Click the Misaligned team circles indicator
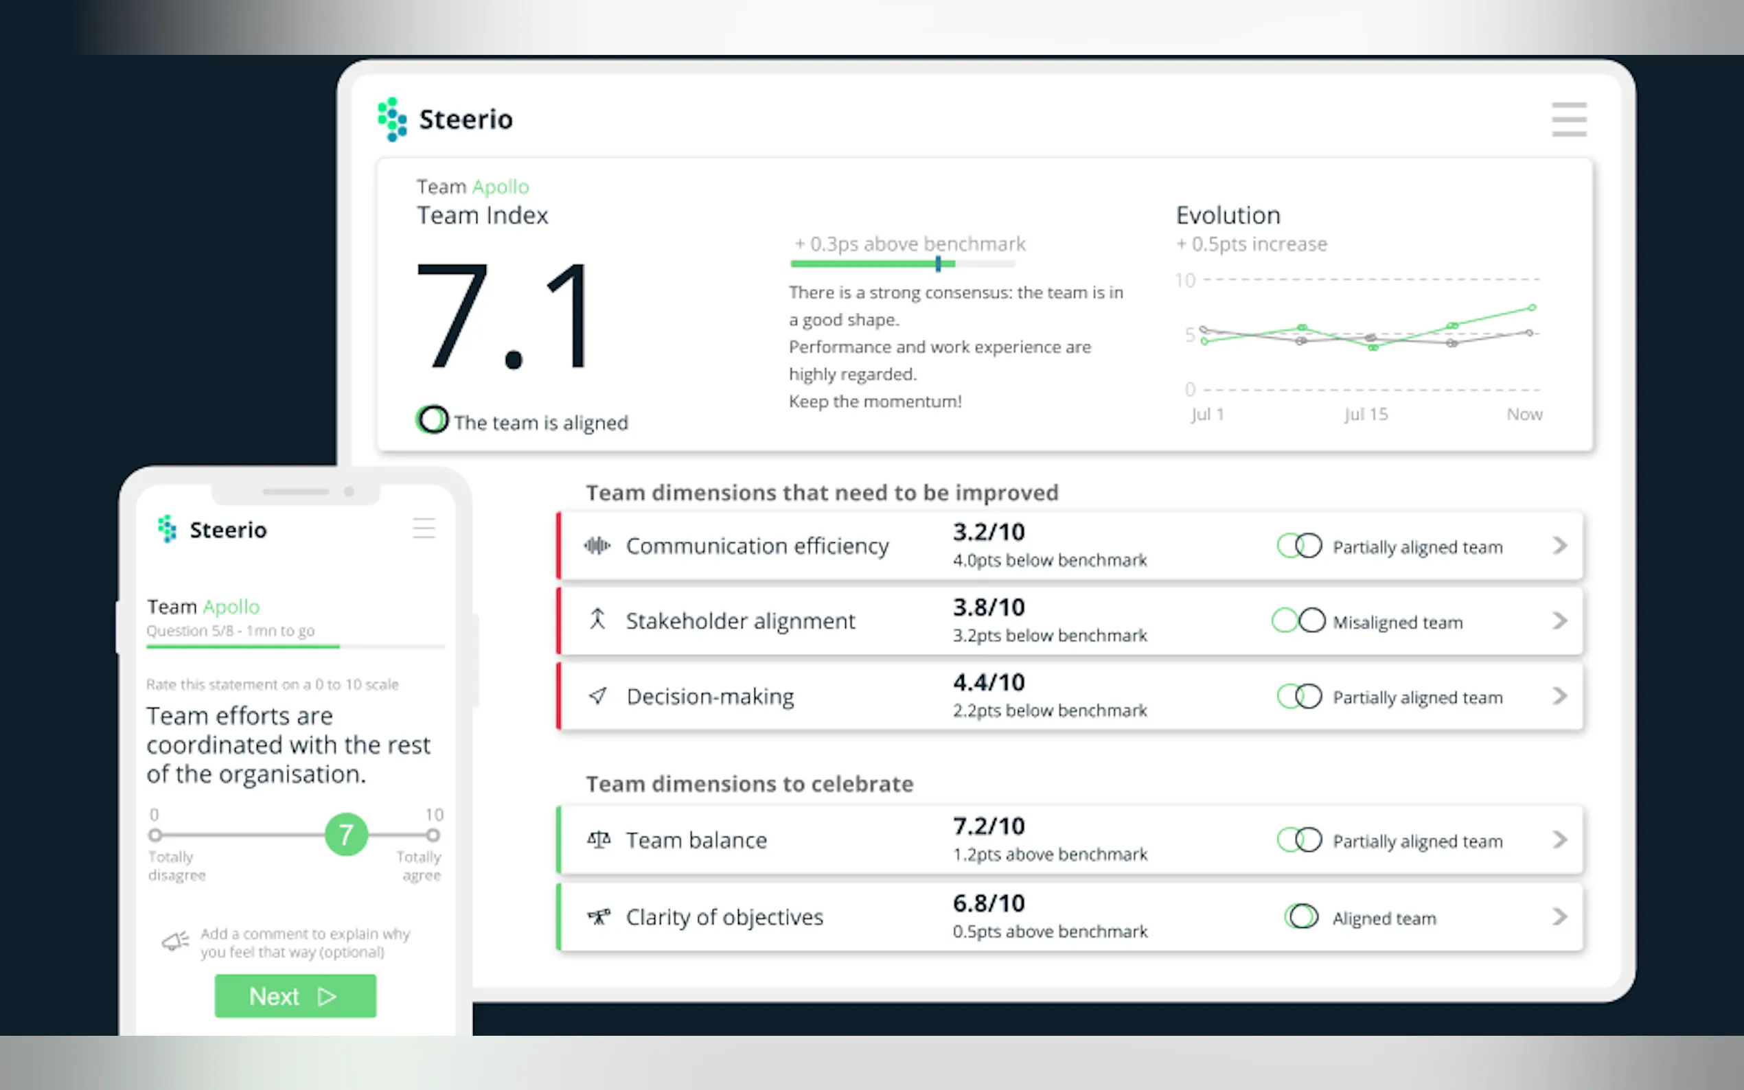The width and height of the screenshot is (1744, 1090). click(1298, 621)
